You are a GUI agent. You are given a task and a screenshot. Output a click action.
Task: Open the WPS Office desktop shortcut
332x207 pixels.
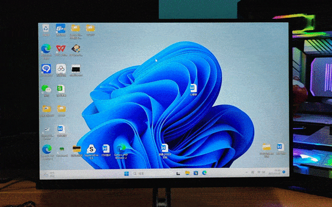[61, 48]
